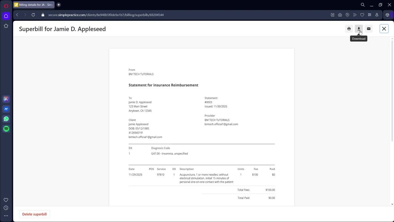Bookmark this page with the address-bar heart
This screenshot has height=222, width=394.
(x=362, y=15)
